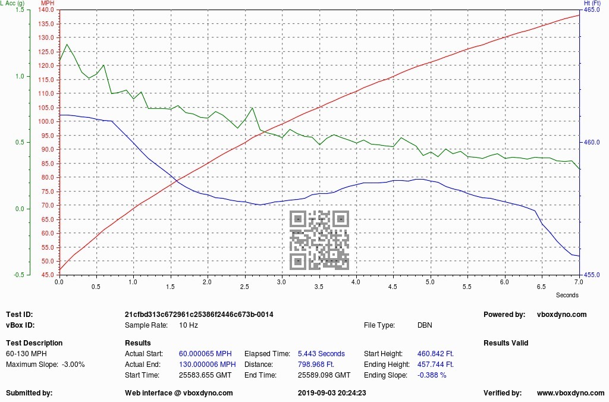Image resolution: width=609 pixels, height=402 pixels.
Task: Click the QR code in the chart
Action: click(x=319, y=240)
